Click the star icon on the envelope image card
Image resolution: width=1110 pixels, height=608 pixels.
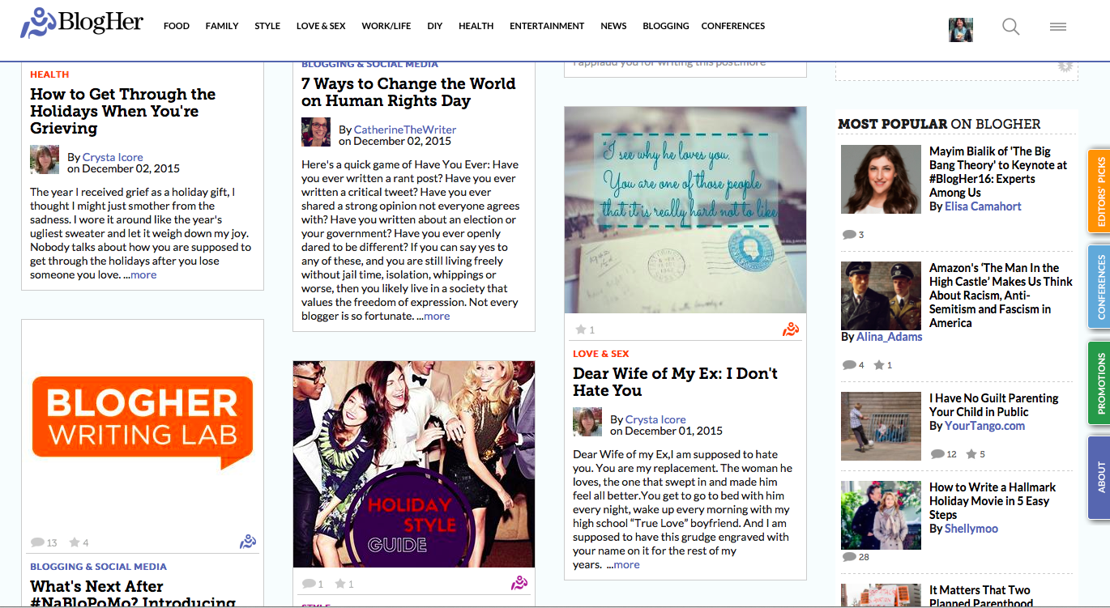(580, 330)
